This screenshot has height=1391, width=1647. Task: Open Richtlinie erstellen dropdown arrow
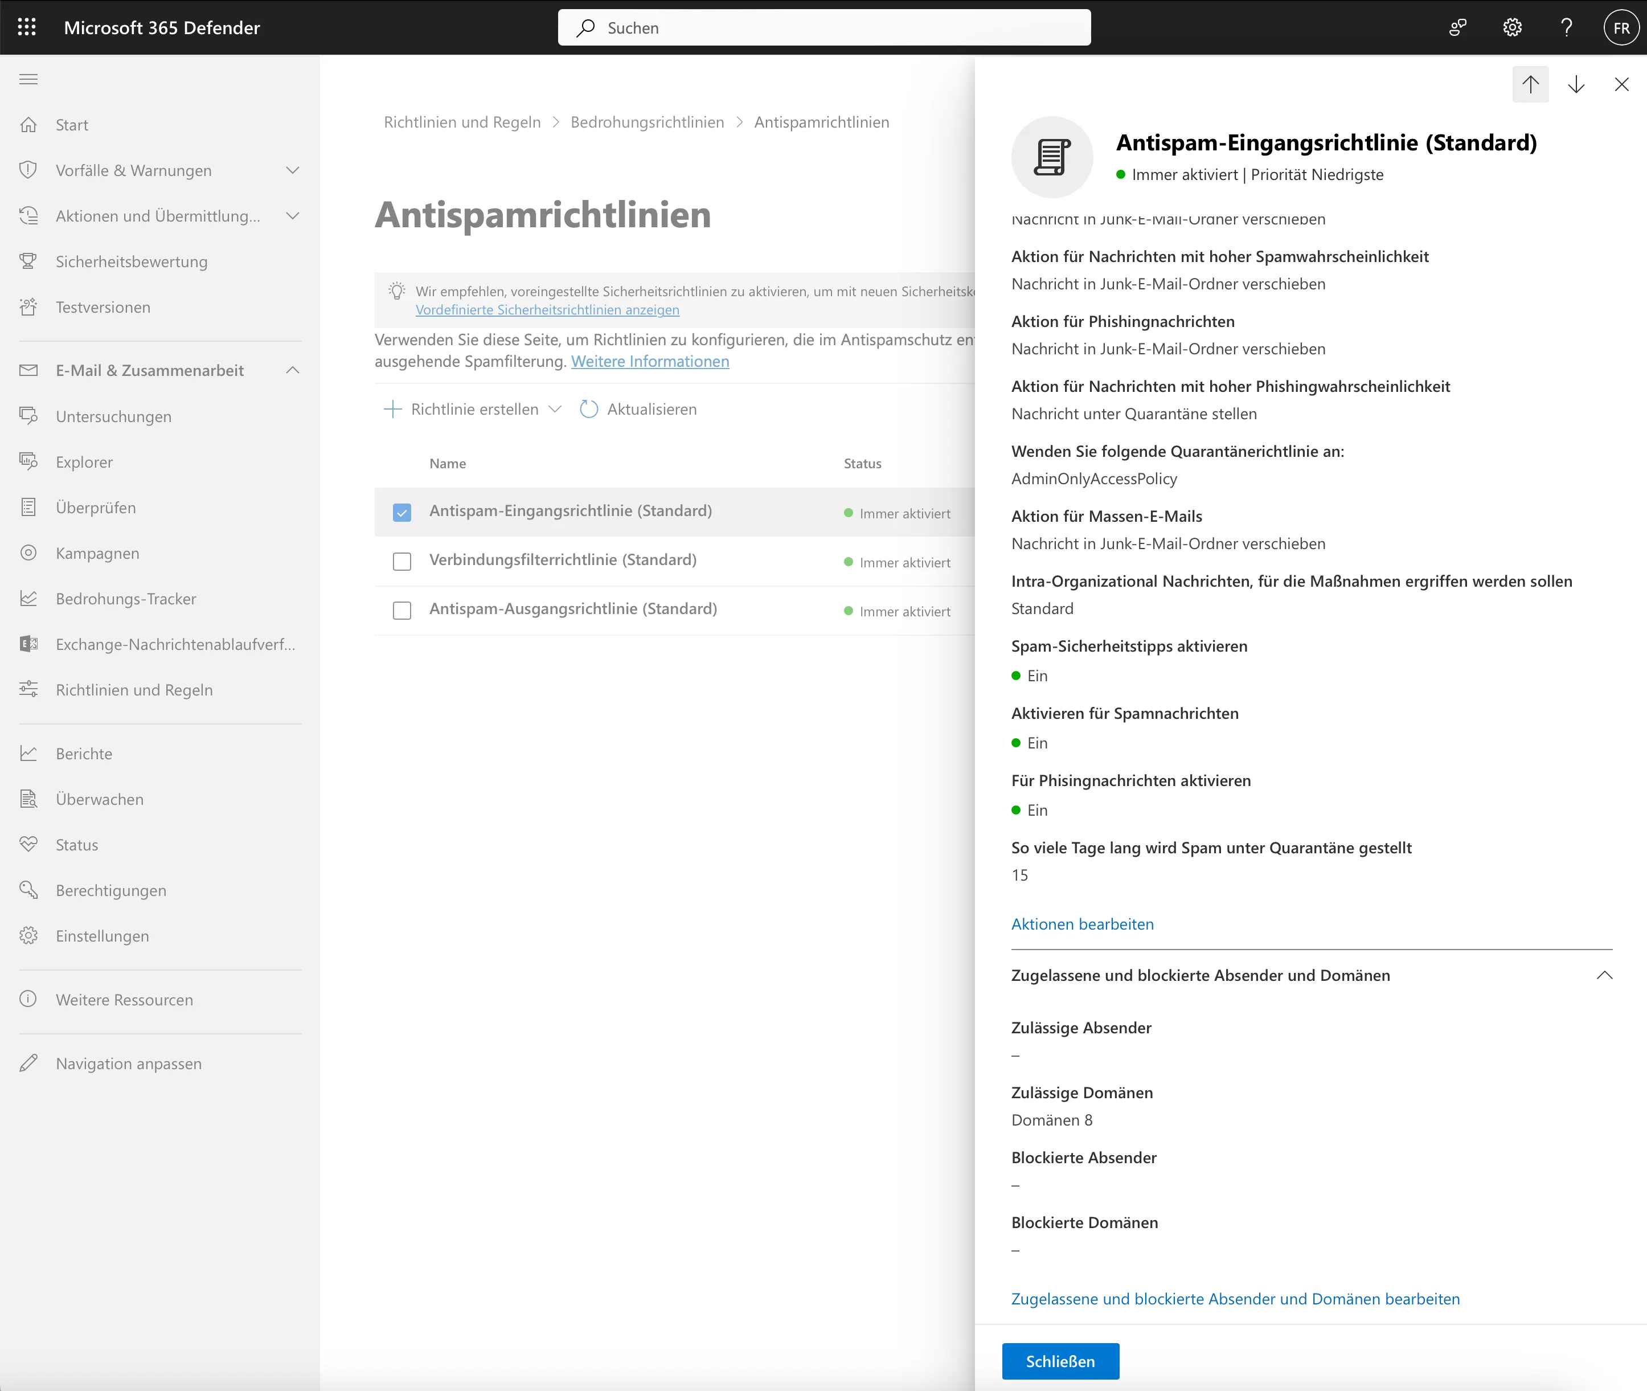click(x=555, y=409)
